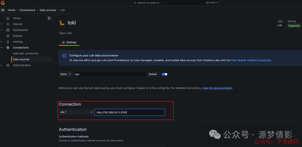302x147 pixels.
Task: Click the Supported alerting badge
Action: [x=294, y=26]
